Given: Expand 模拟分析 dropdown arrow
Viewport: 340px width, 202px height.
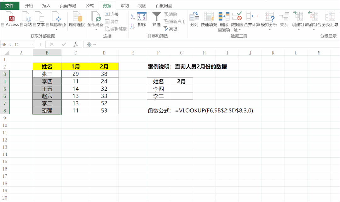Looking at the screenshot, I should pos(270,30).
